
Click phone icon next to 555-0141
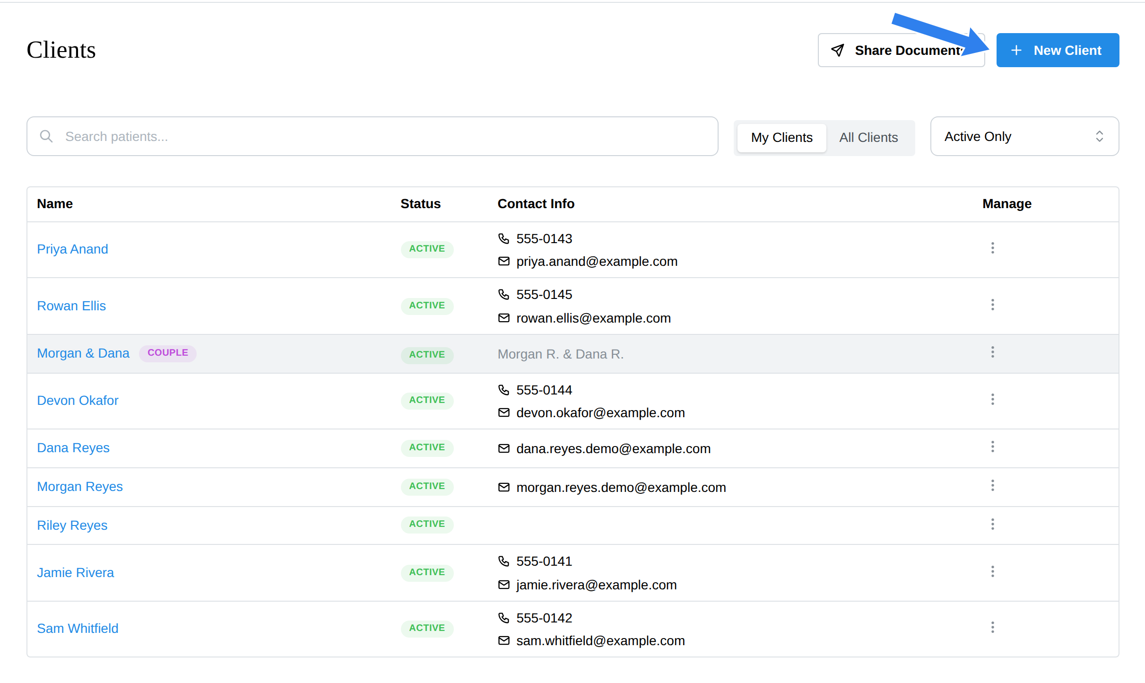click(503, 561)
